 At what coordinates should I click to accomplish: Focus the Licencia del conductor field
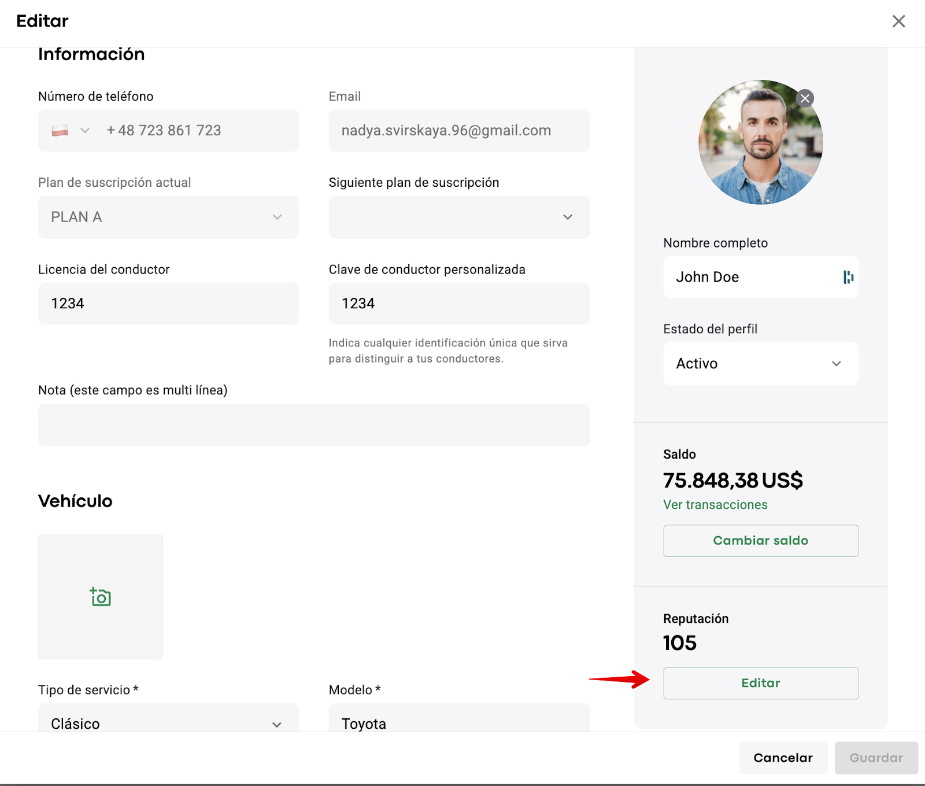(168, 304)
